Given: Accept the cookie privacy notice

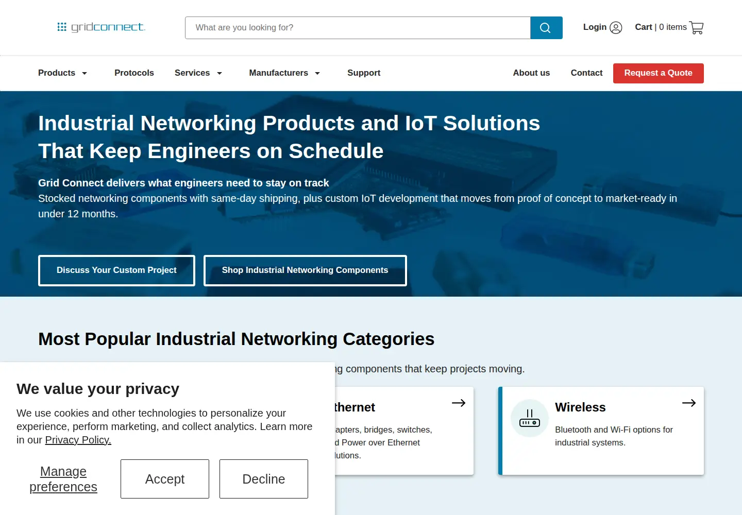Looking at the screenshot, I should [x=165, y=479].
